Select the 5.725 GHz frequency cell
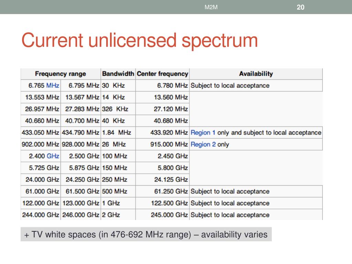This screenshot has height=264, width=352. click(x=41, y=168)
